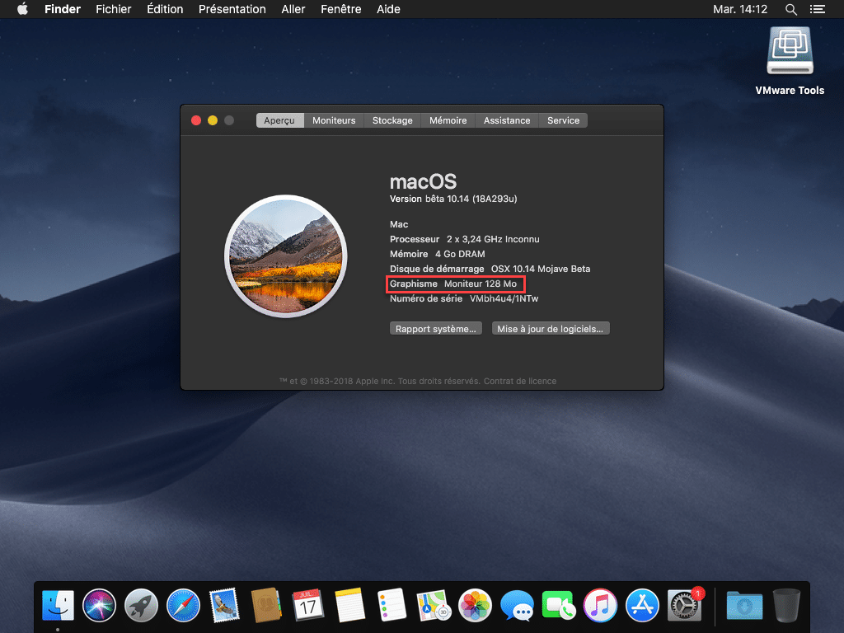Switch to the Assistance tab

(x=507, y=120)
